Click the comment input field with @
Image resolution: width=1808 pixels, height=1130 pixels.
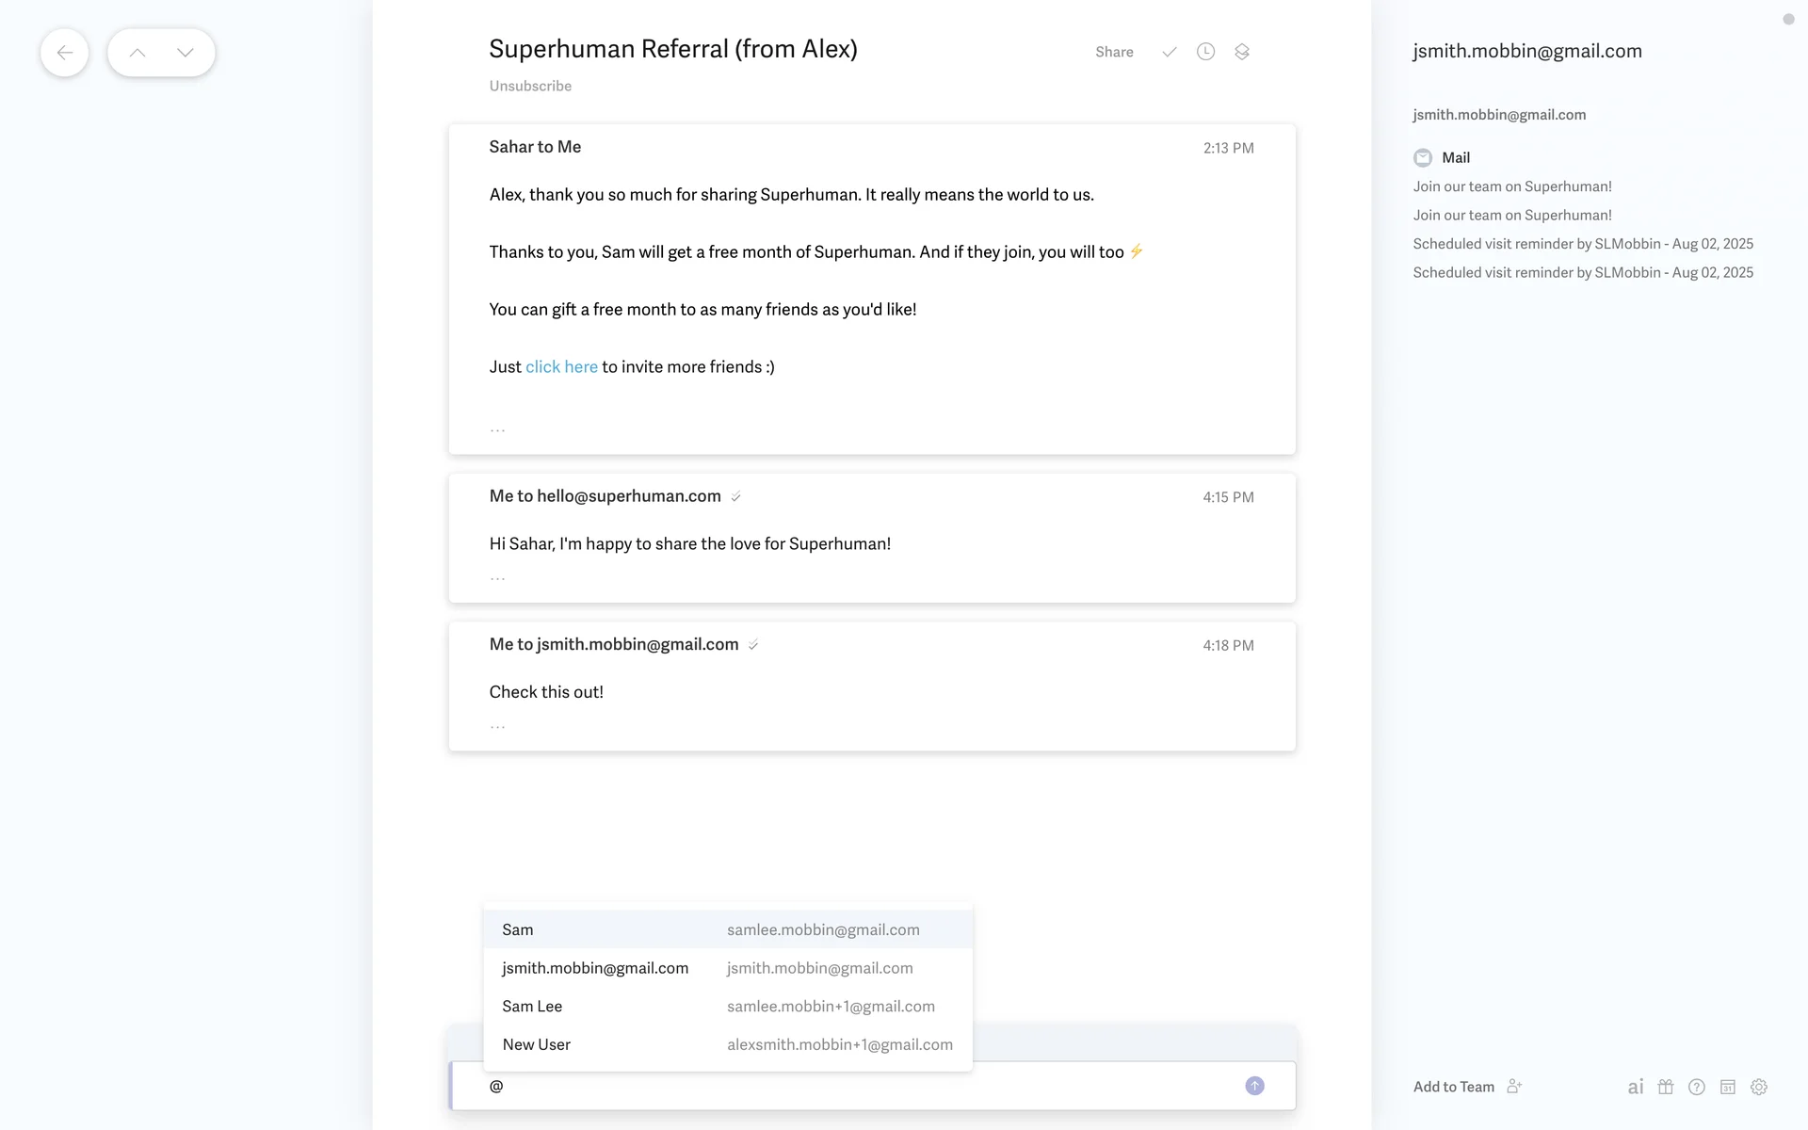(847, 1086)
